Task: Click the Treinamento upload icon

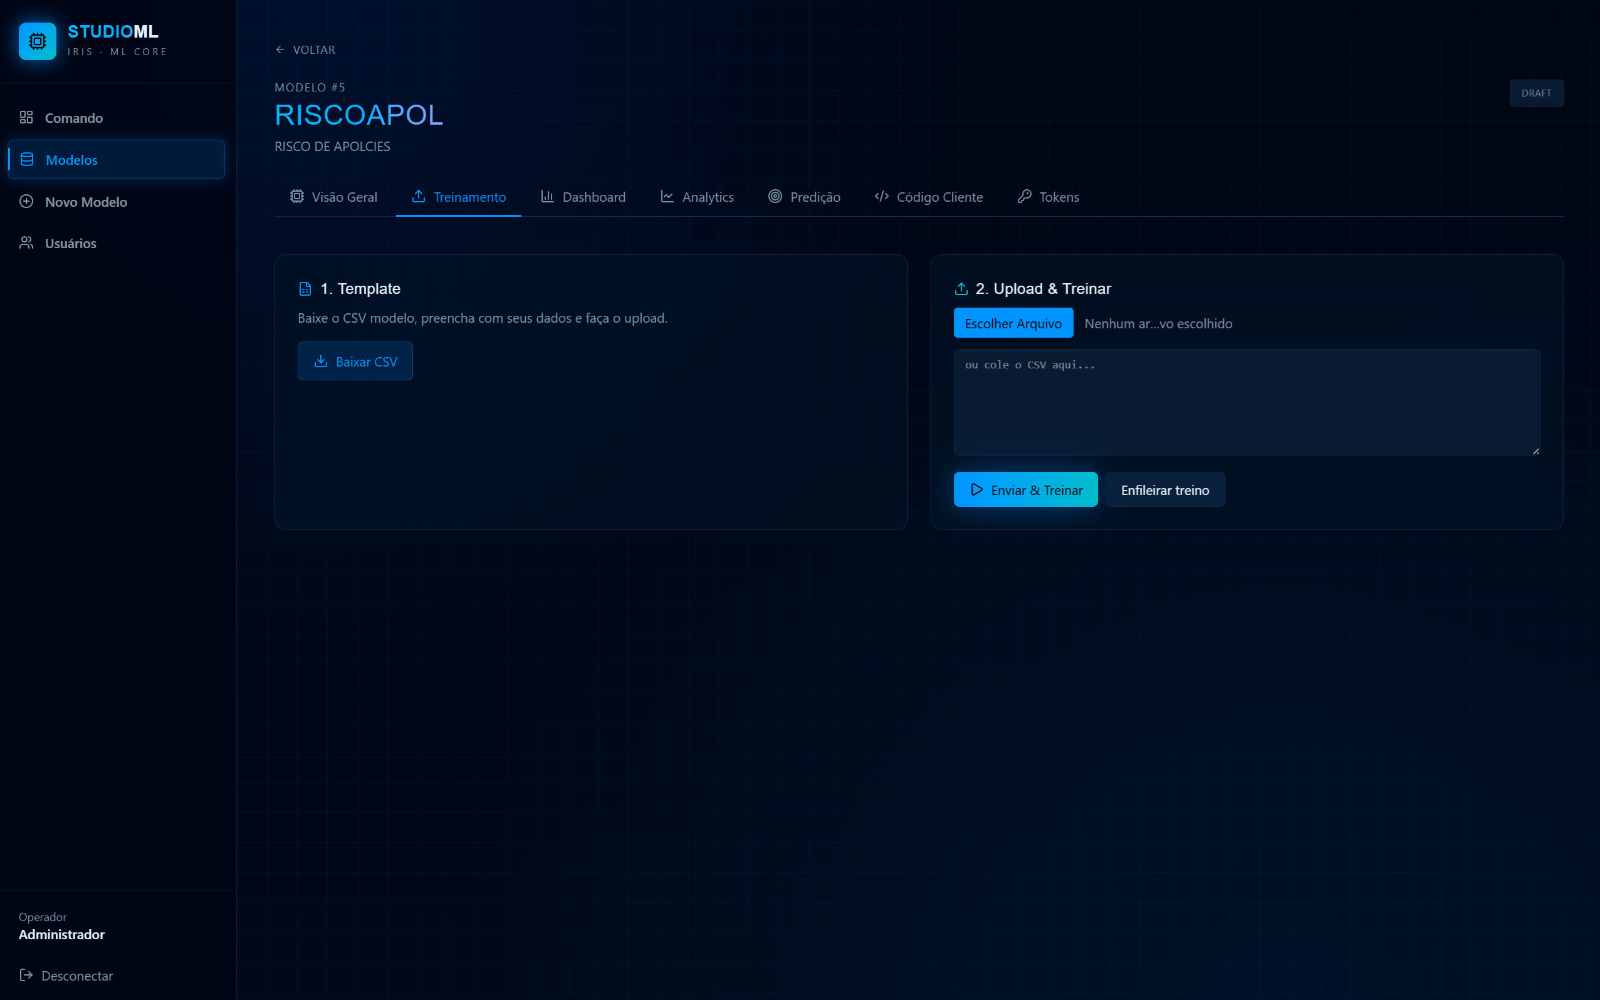Action: (x=419, y=197)
